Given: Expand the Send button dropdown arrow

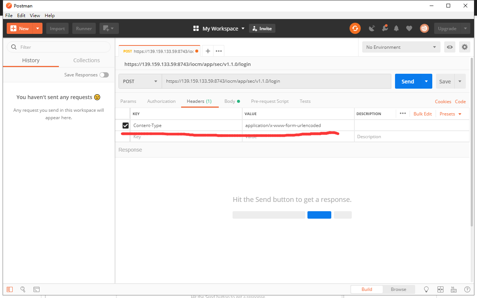Looking at the screenshot, I should click(426, 81).
